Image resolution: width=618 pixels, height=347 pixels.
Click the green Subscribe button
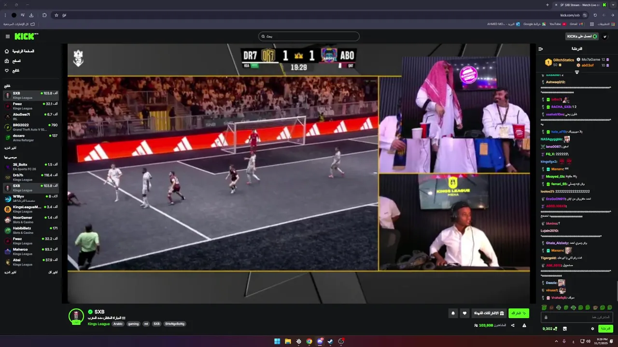click(x=519, y=313)
